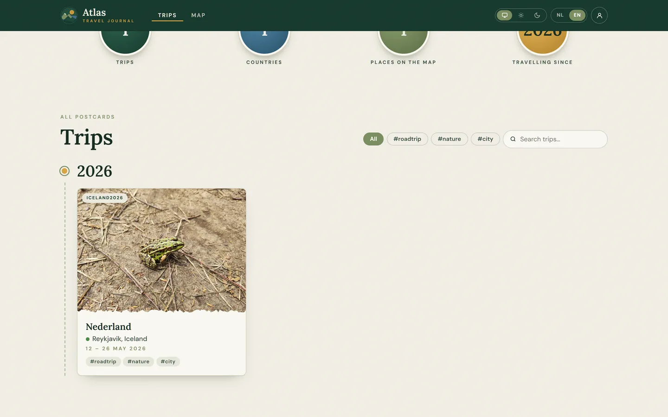Filter trips by #roadtrip chip
Image resolution: width=668 pixels, height=417 pixels.
[407, 139]
